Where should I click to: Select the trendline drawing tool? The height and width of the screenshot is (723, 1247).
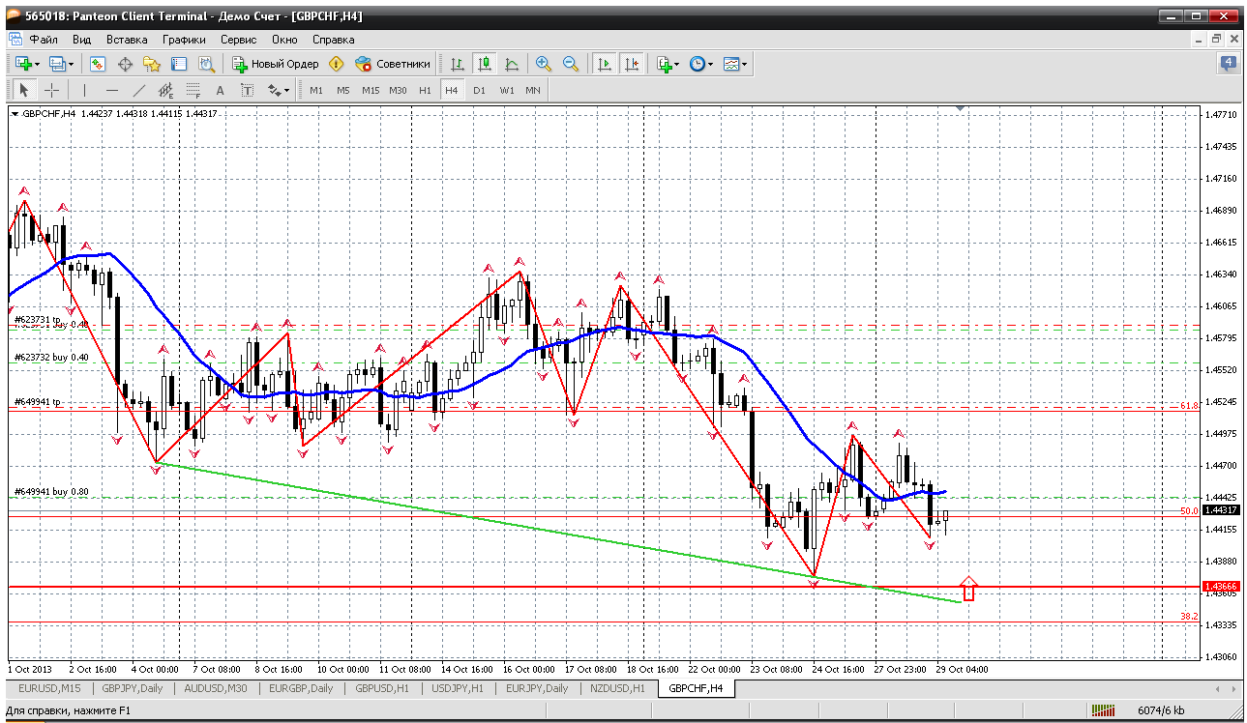point(139,90)
